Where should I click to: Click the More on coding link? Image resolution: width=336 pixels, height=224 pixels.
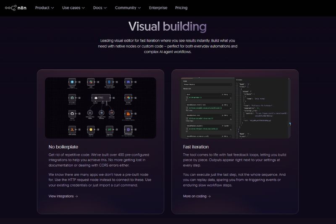[x=197, y=196]
